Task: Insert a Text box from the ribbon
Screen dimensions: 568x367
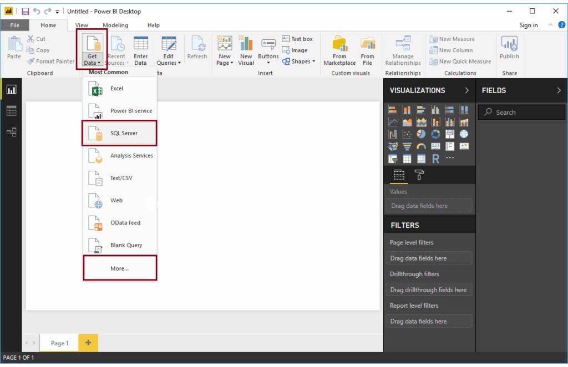Action: click(298, 39)
